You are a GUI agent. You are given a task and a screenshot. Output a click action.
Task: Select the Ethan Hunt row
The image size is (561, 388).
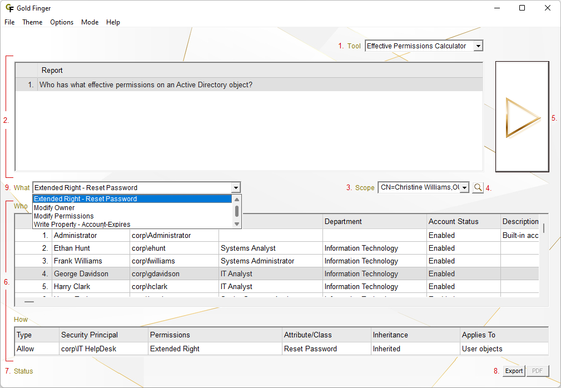(x=277, y=248)
